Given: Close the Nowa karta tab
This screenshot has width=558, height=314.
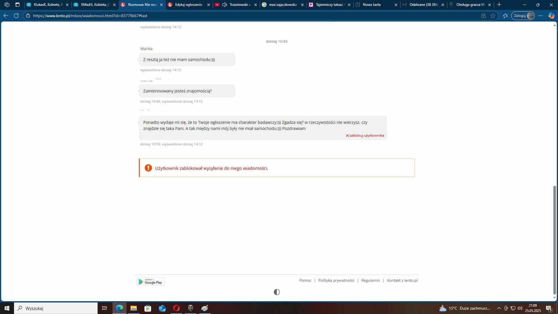Looking at the screenshot, I should (x=396, y=5).
